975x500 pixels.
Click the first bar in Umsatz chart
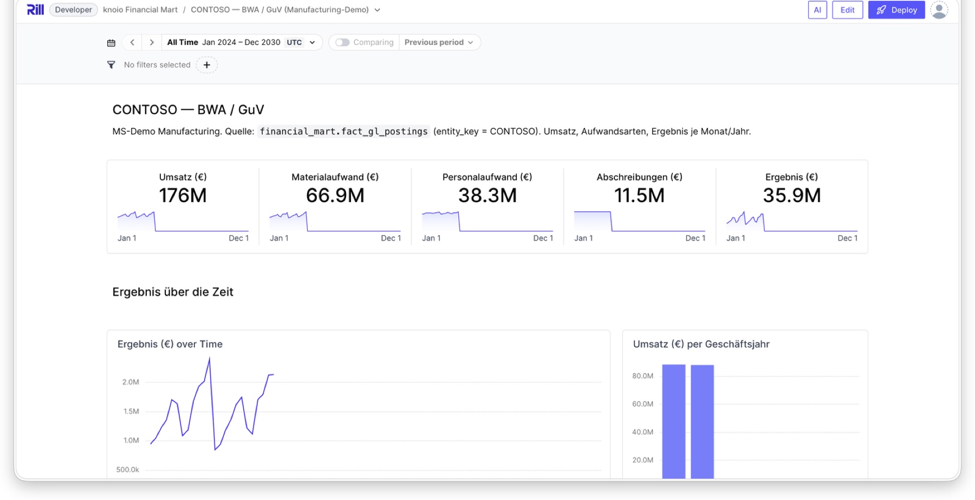(674, 421)
